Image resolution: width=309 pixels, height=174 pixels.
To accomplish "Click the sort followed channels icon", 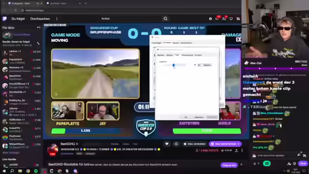I will pyautogui.click(x=38, y=43).
